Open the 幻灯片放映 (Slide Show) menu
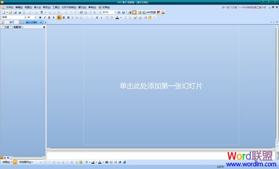 pos(69,7)
